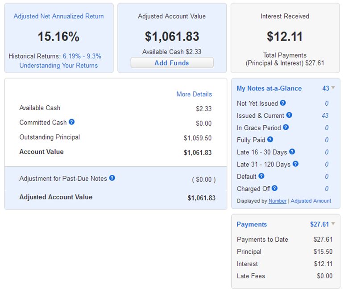This screenshot has height=293, width=344.
Task: Switch notes display to Number
Action: (x=278, y=201)
